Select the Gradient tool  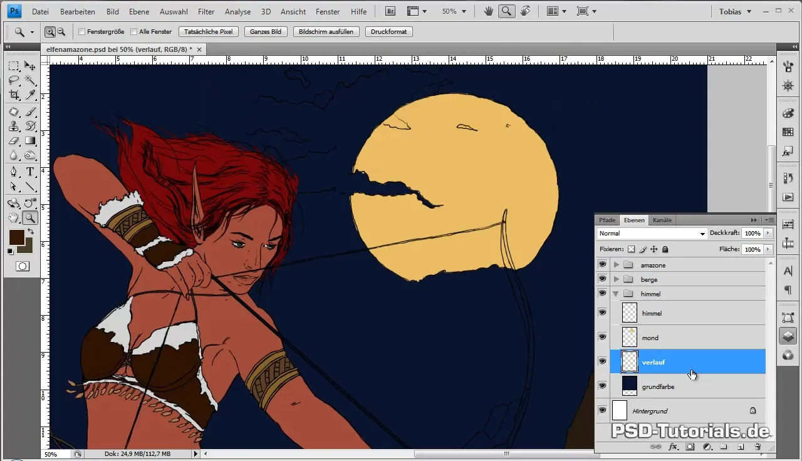29,141
